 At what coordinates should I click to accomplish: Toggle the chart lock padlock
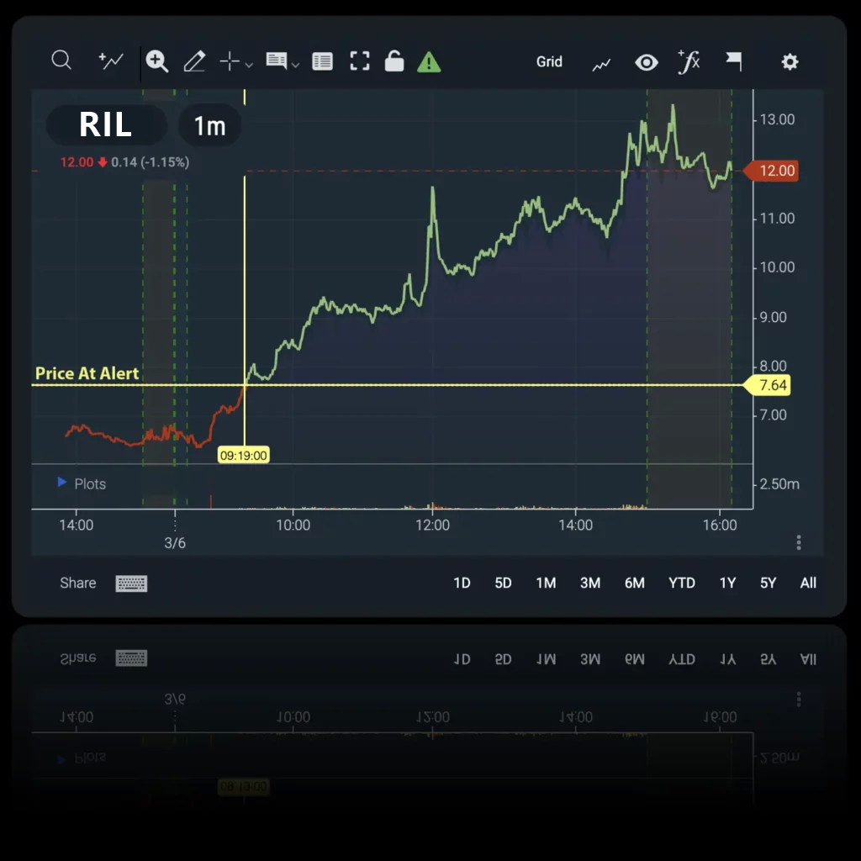tap(394, 61)
